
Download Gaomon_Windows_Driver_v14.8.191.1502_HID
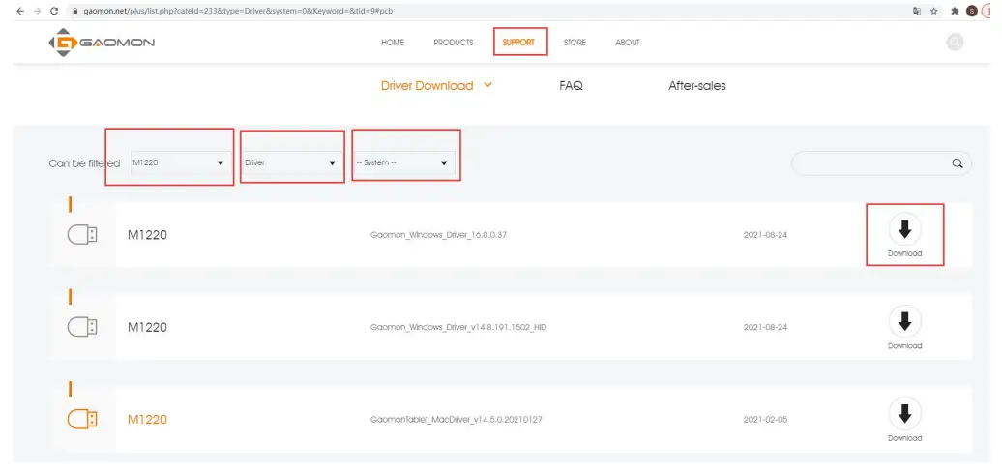[x=905, y=328]
